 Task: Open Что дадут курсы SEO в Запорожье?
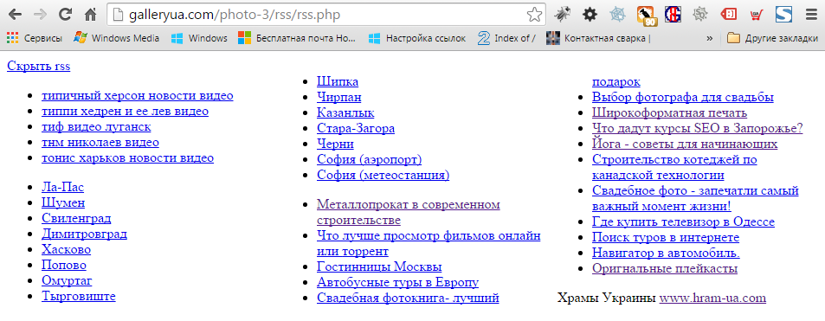[x=698, y=128]
